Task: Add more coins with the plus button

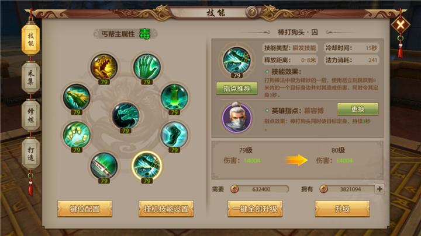Action: 379,189
